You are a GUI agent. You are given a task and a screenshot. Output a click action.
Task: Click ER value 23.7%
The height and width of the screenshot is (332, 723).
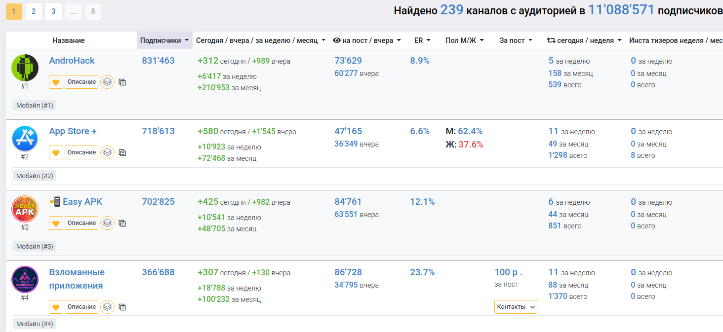[422, 272]
